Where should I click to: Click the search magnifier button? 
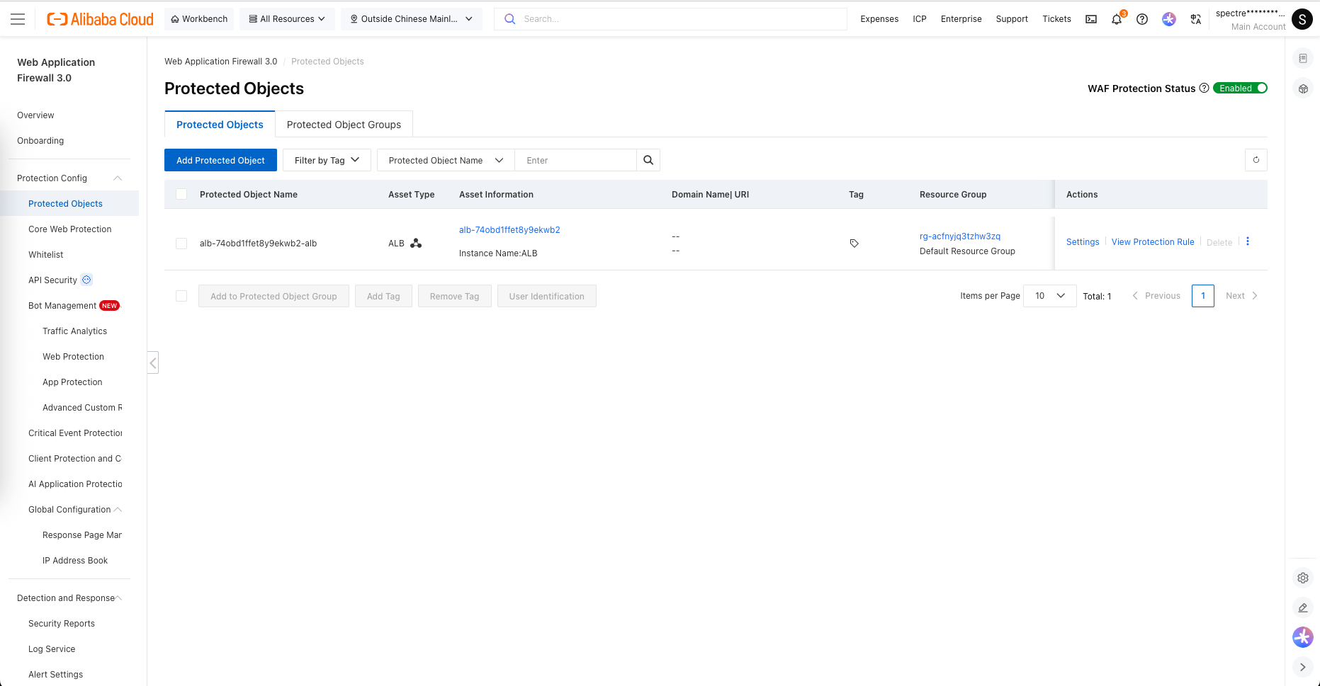pos(648,160)
